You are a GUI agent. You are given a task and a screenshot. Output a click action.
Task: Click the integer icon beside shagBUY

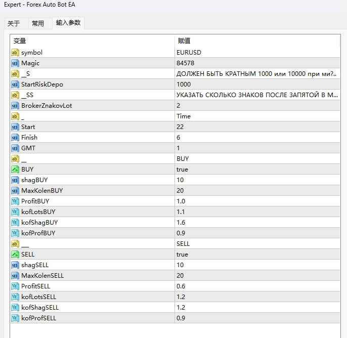[x=15, y=180]
